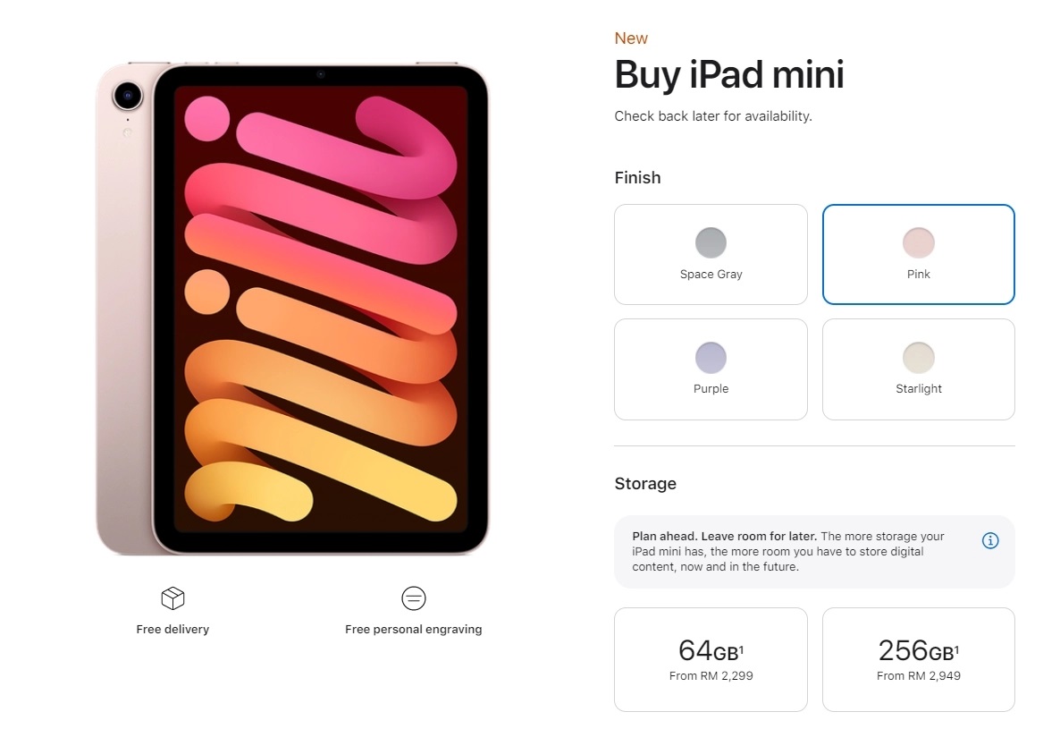Select the Pink finish option
The image size is (1060, 729).
[918, 254]
